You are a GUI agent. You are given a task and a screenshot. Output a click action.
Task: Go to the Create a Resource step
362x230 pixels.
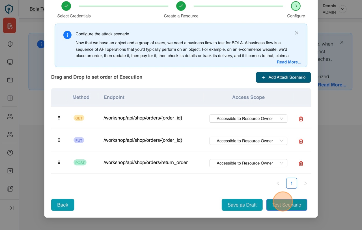pos(181,6)
